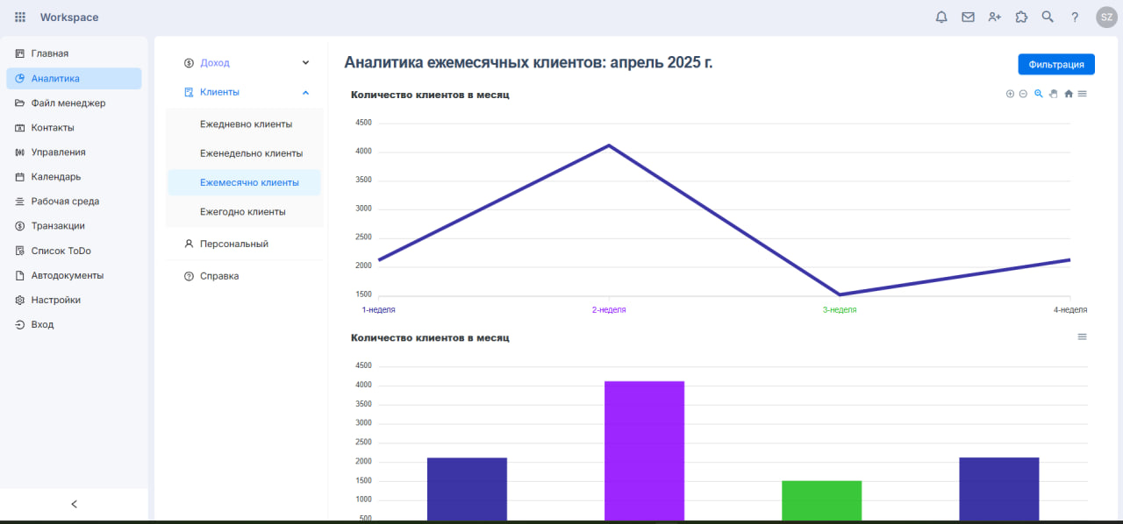
Task: Reset line chart zoom with home icon
Action: click(1069, 94)
